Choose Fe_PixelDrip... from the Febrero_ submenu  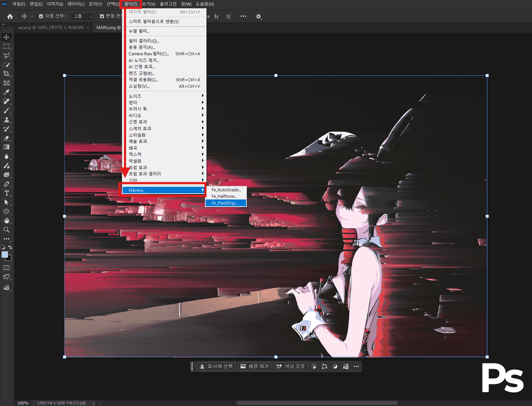(226, 203)
